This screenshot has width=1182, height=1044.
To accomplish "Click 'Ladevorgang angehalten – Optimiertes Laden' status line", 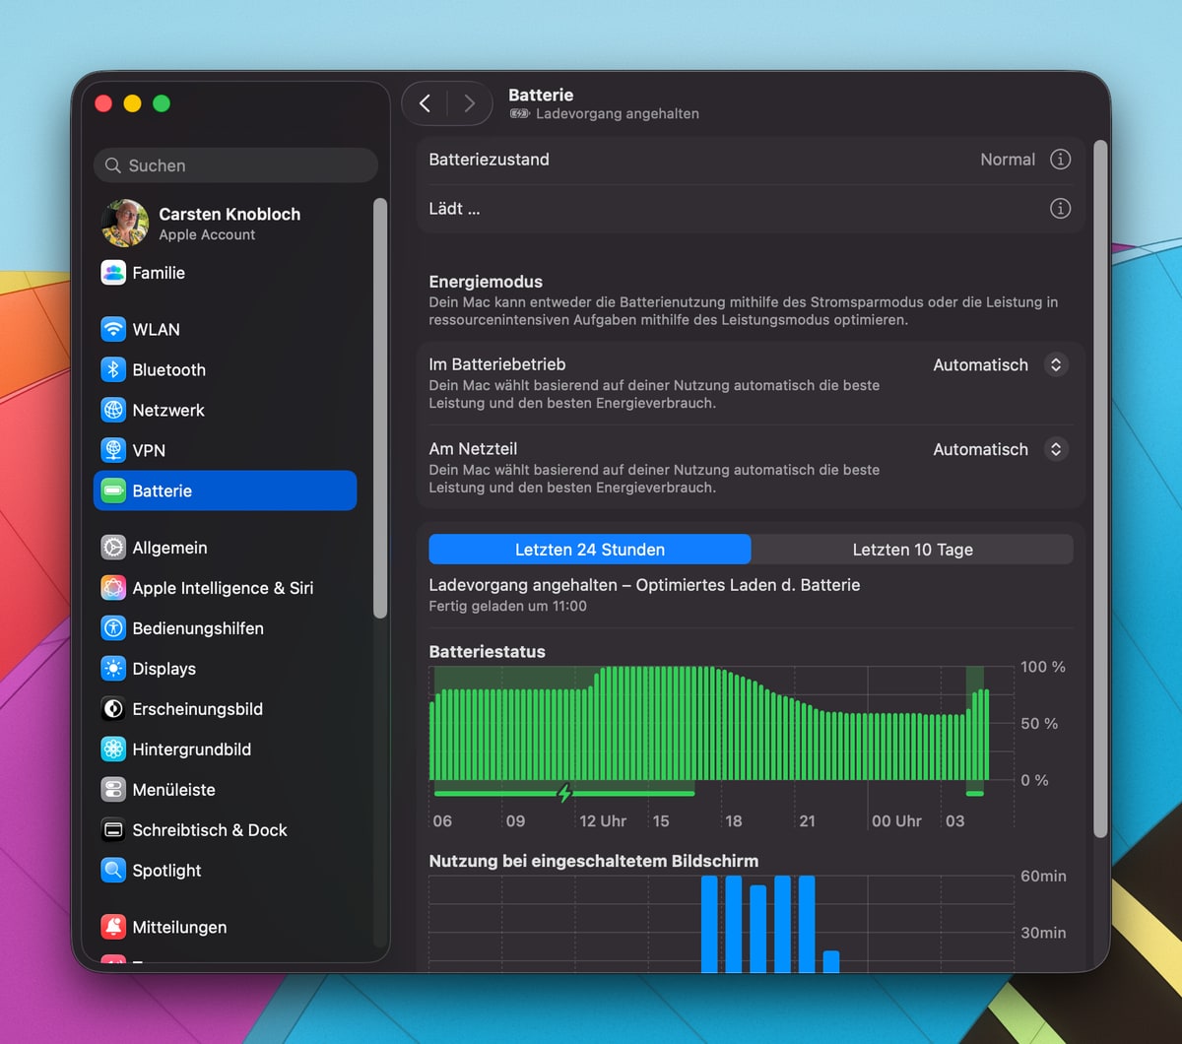I will pyautogui.click(x=644, y=585).
